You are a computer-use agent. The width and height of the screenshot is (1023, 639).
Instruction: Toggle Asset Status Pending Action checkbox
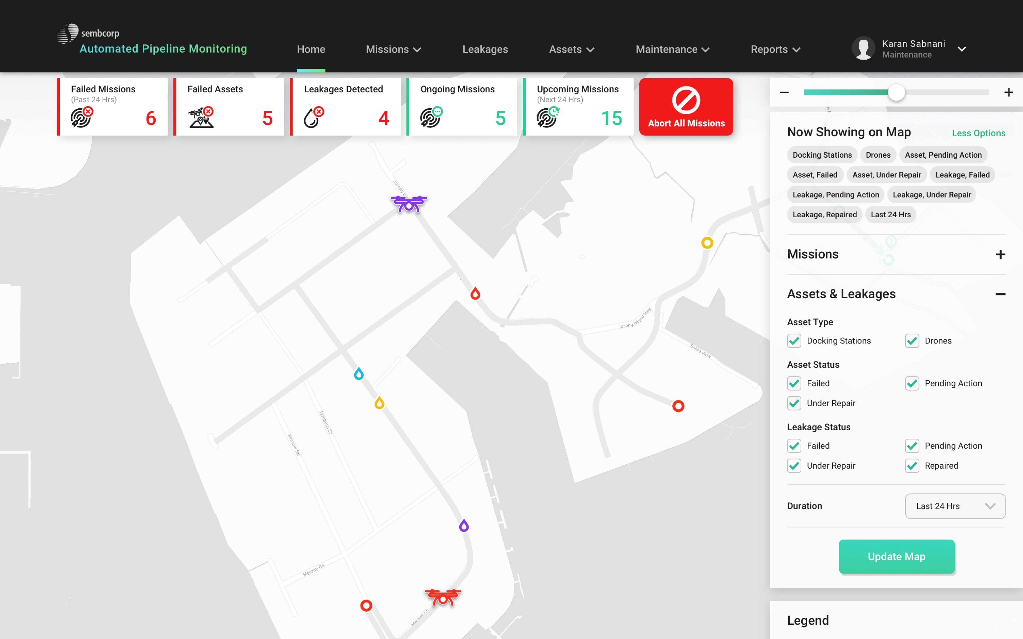[912, 383]
